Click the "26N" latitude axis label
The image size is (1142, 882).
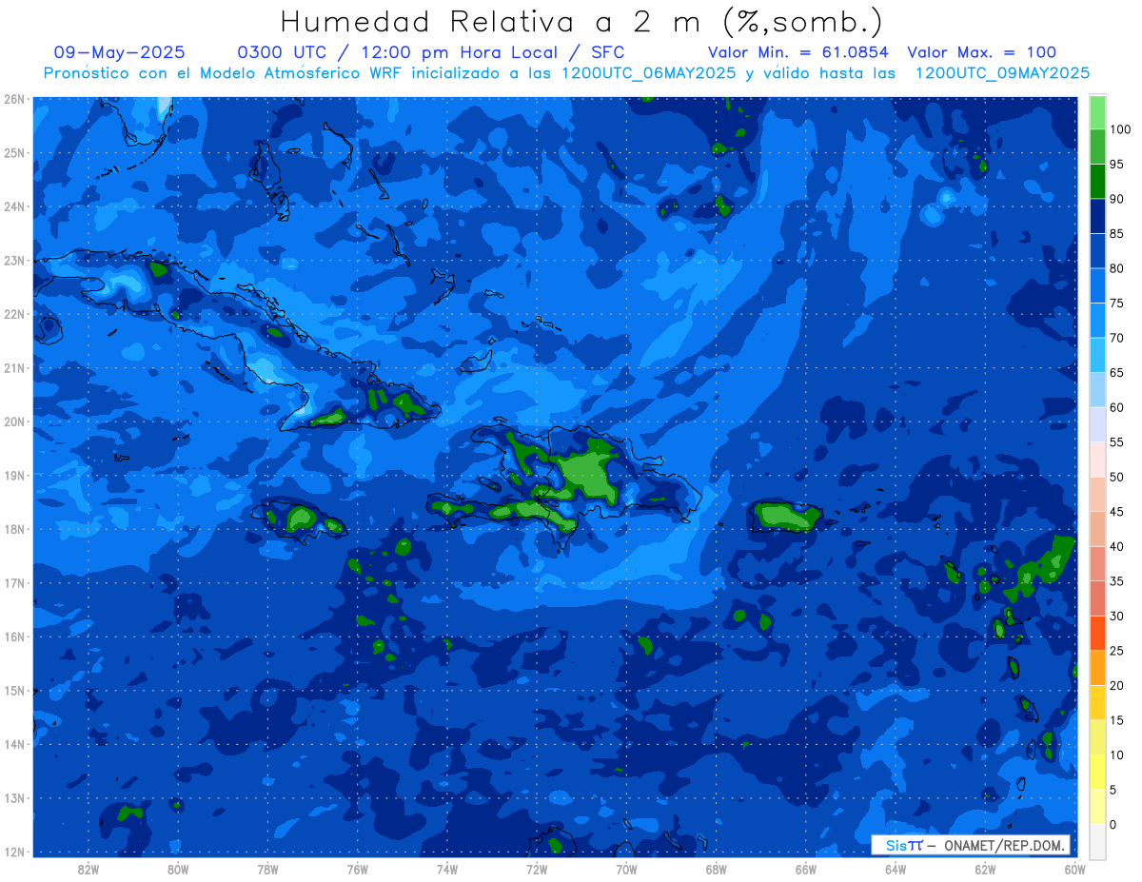pyautogui.click(x=14, y=99)
